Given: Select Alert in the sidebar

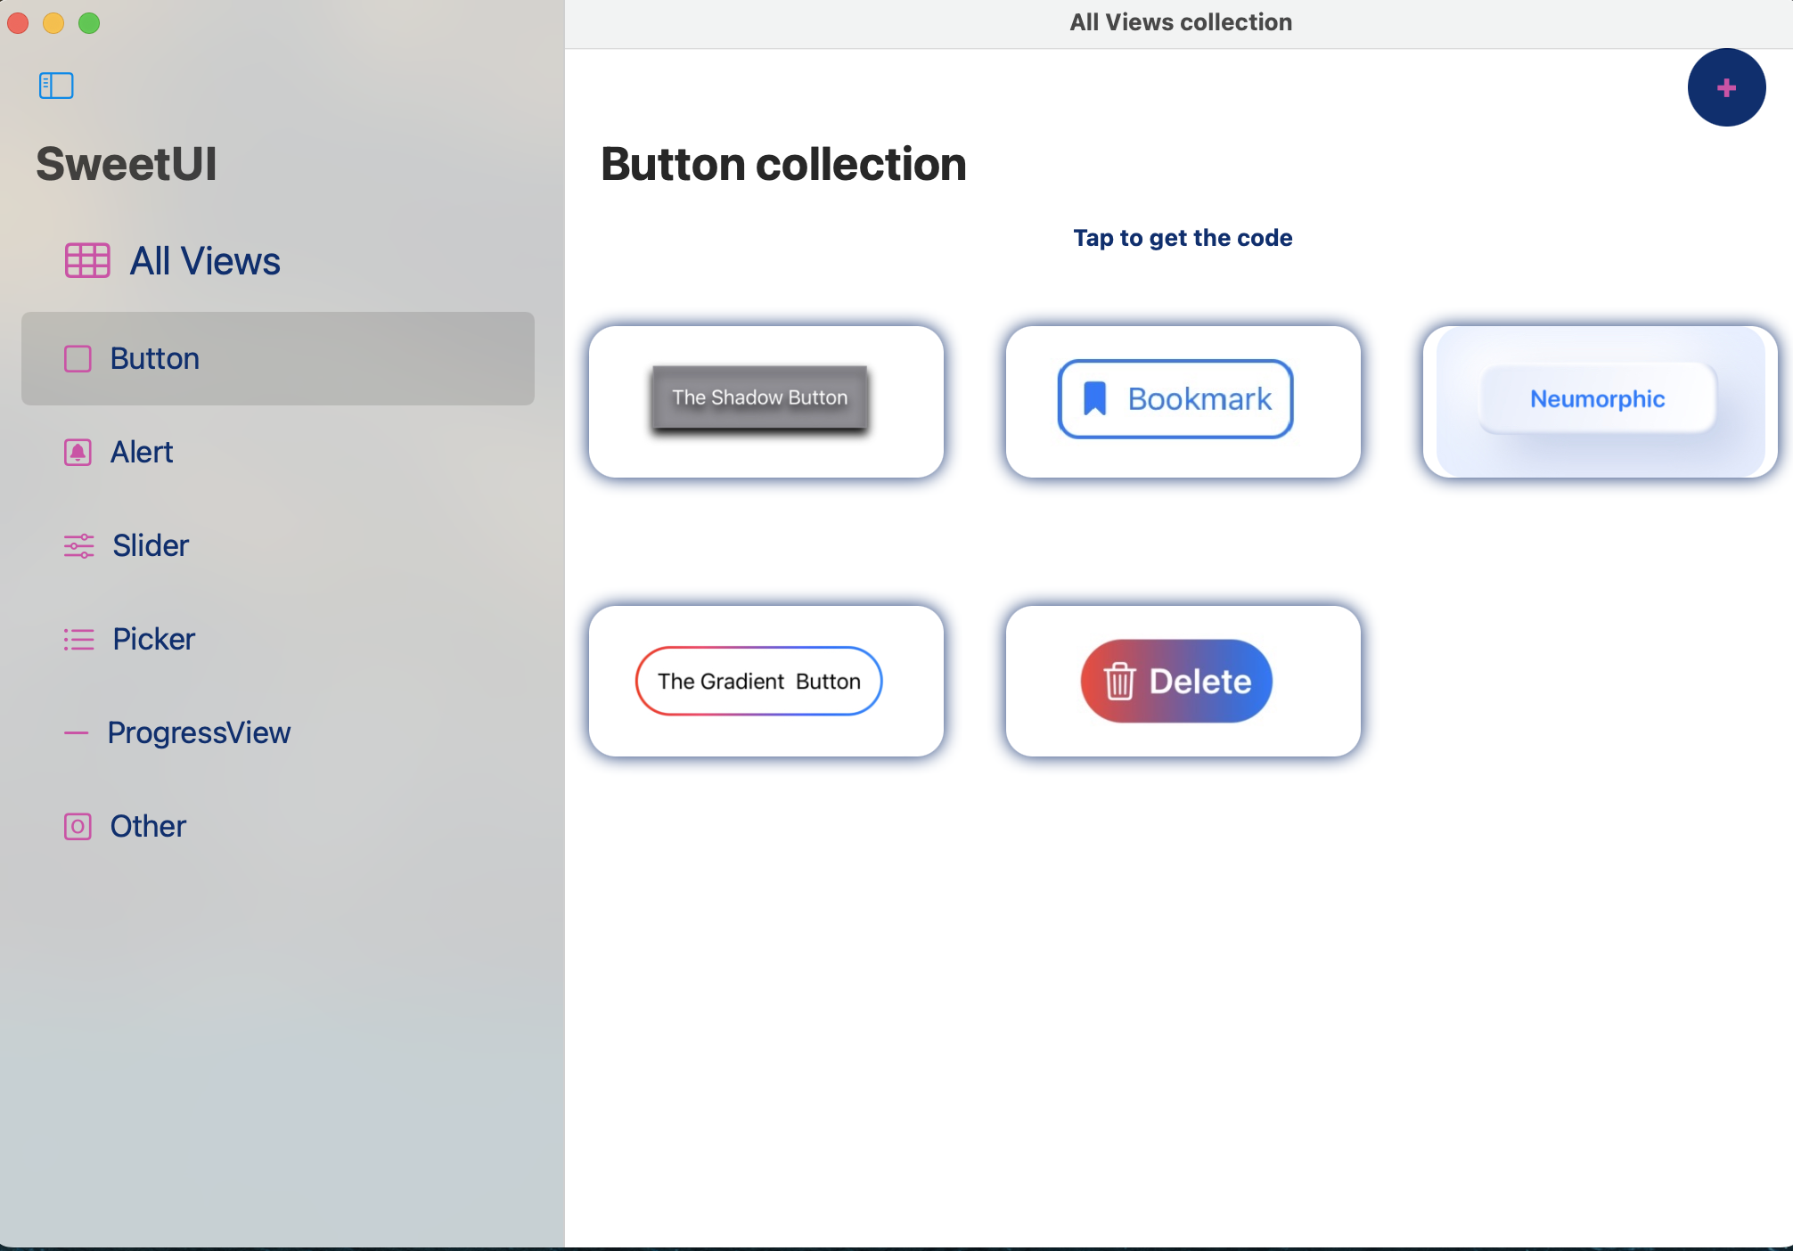Looking at the screenshot, I should 141,453.
